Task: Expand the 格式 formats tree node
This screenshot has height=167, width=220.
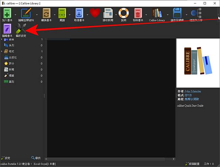Action: point(2,51)
